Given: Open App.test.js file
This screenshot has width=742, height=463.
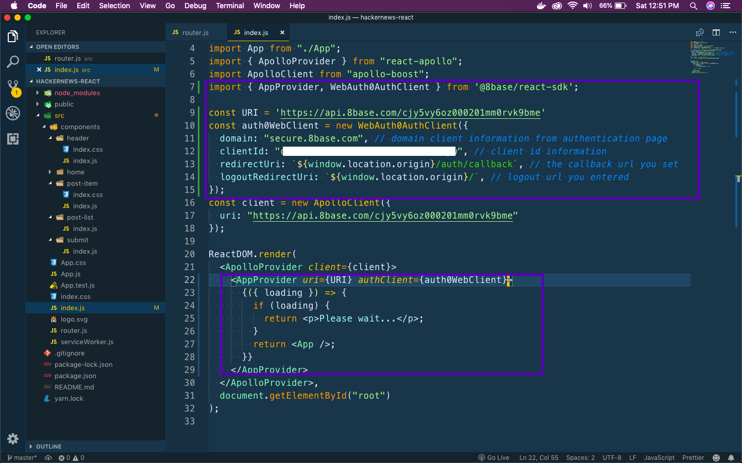Looking at the screenshot, I should tap(95, 285).
